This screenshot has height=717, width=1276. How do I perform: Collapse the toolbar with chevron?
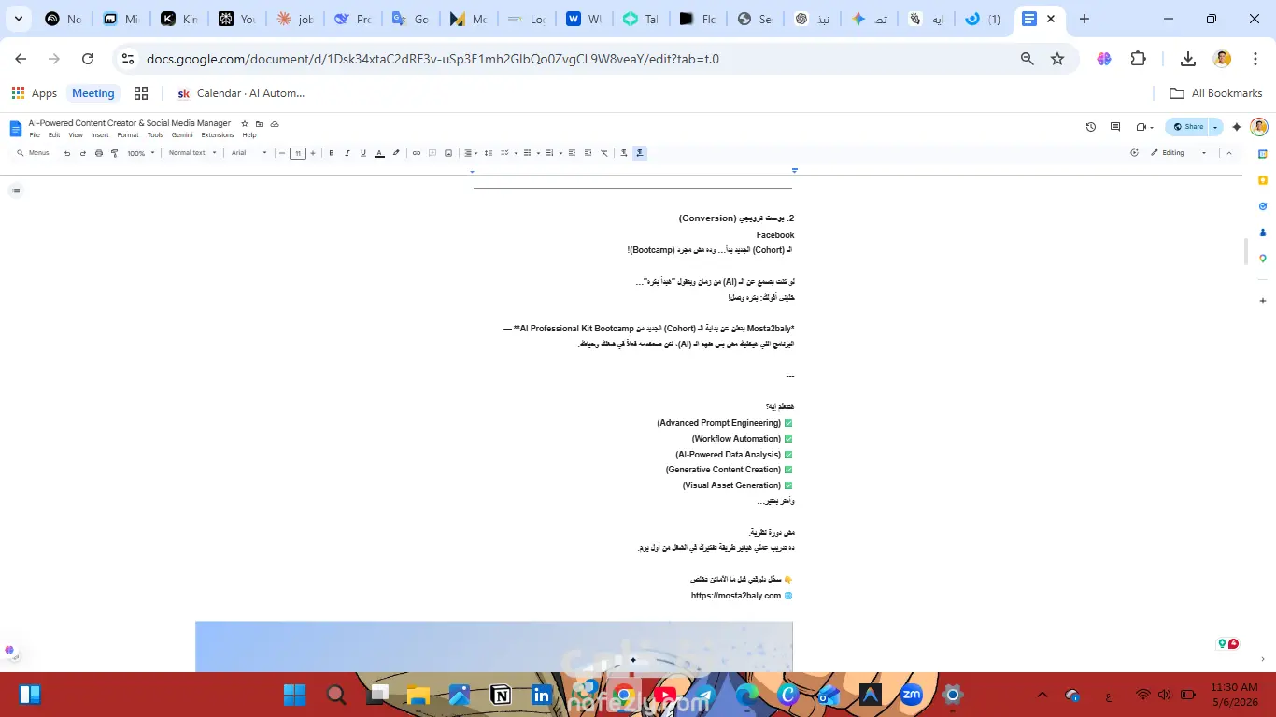(x=1228, y=153)
